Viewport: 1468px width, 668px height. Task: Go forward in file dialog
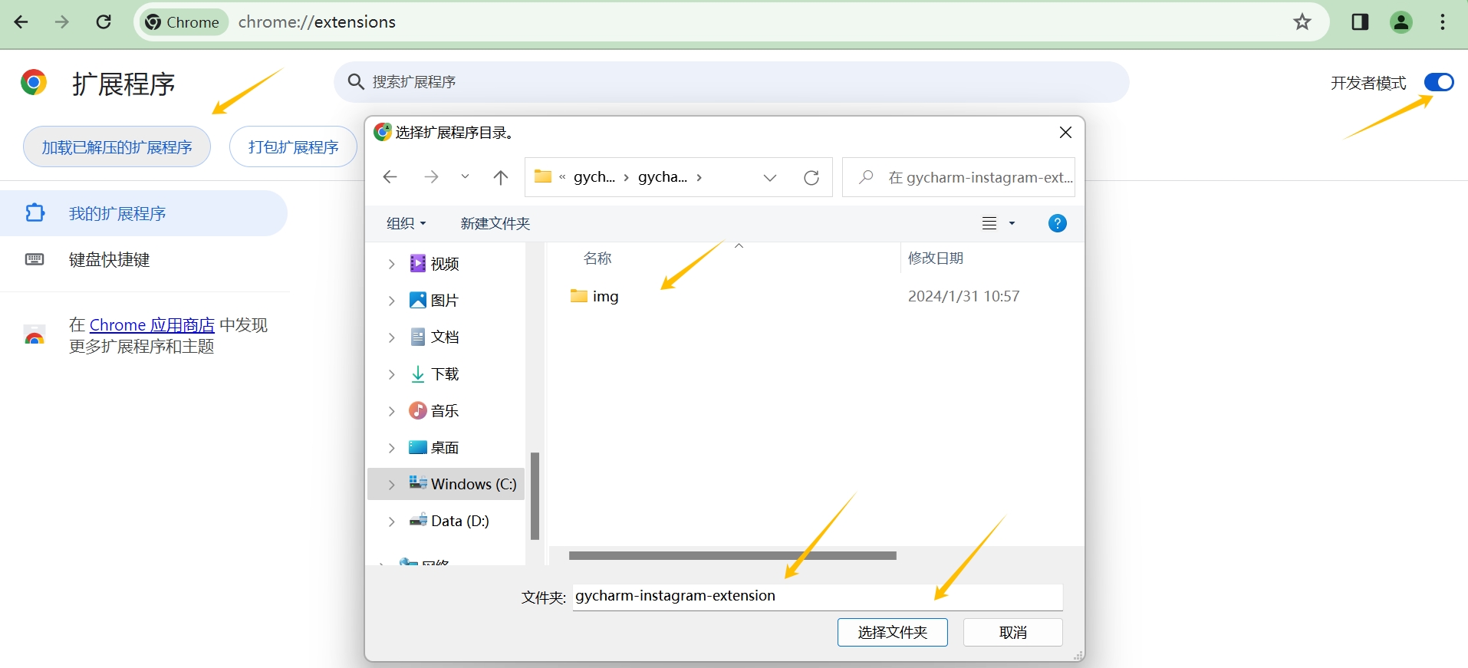coord(432,177)
